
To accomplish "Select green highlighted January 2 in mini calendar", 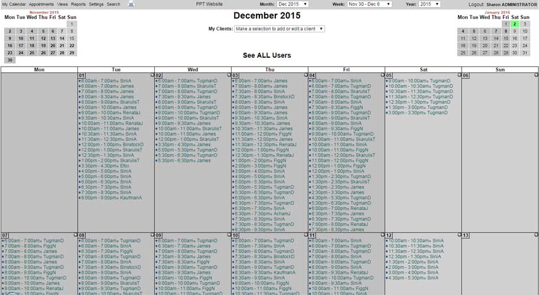I will pos(515,24).
